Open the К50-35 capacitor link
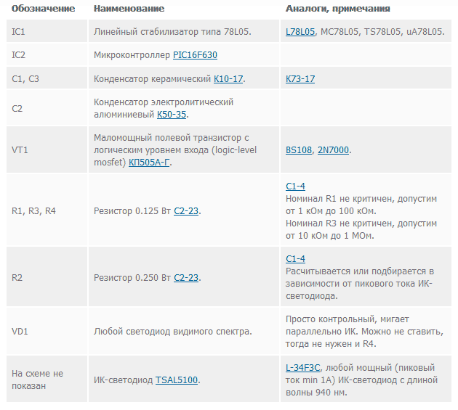This screenshot has width=458, height=410. tap(172, 115)
